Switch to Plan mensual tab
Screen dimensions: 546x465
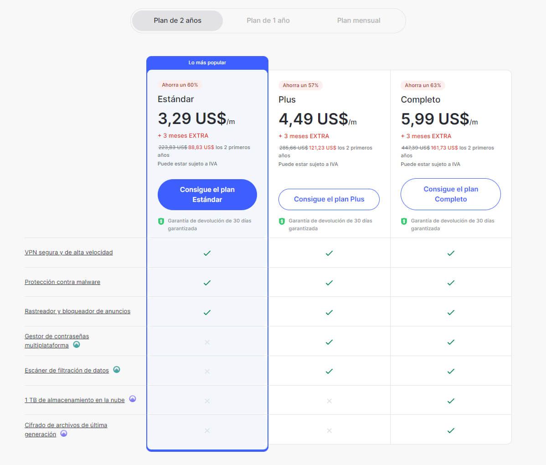point(359,21)
